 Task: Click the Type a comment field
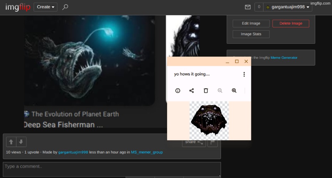[x=111, y=167]
